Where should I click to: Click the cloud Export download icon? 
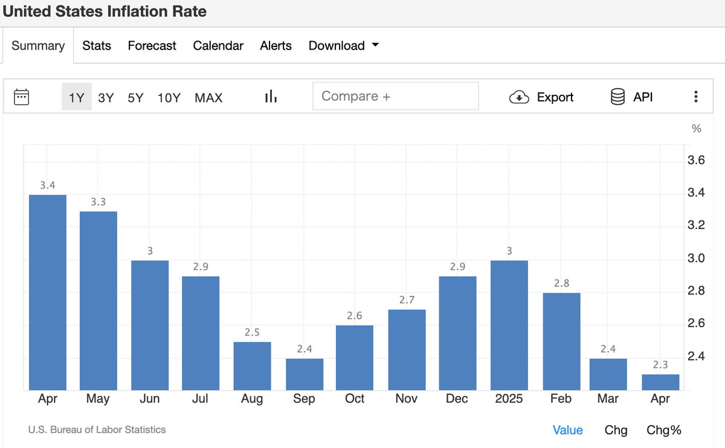(x=519, y=97)
